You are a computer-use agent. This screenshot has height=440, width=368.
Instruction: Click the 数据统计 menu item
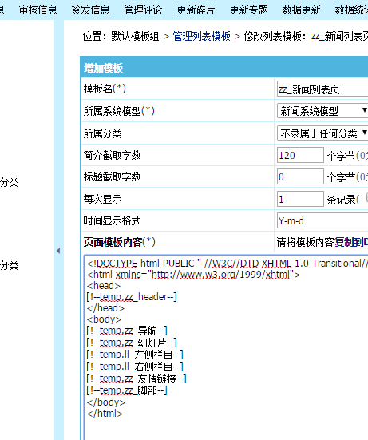351,10
